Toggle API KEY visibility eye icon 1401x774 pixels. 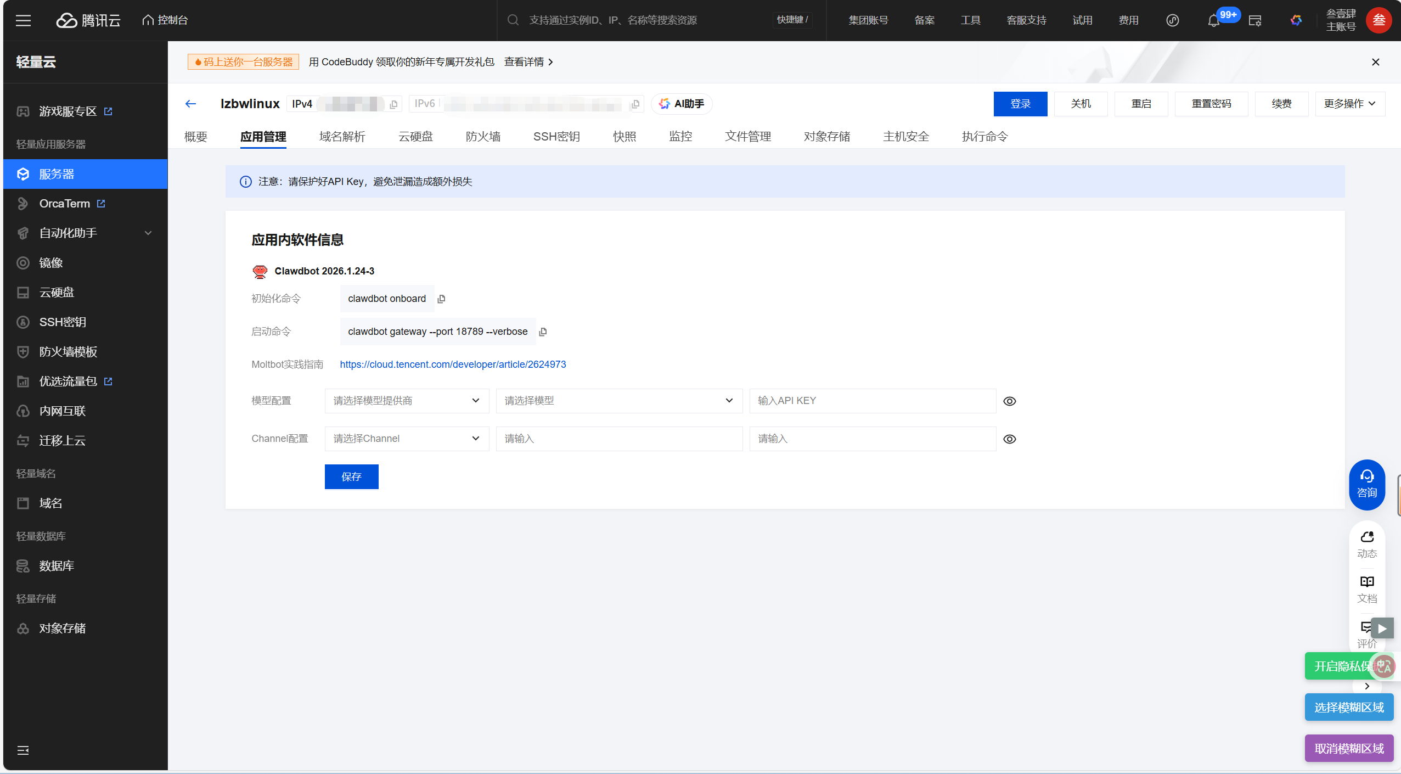(x=1009, y=401)
